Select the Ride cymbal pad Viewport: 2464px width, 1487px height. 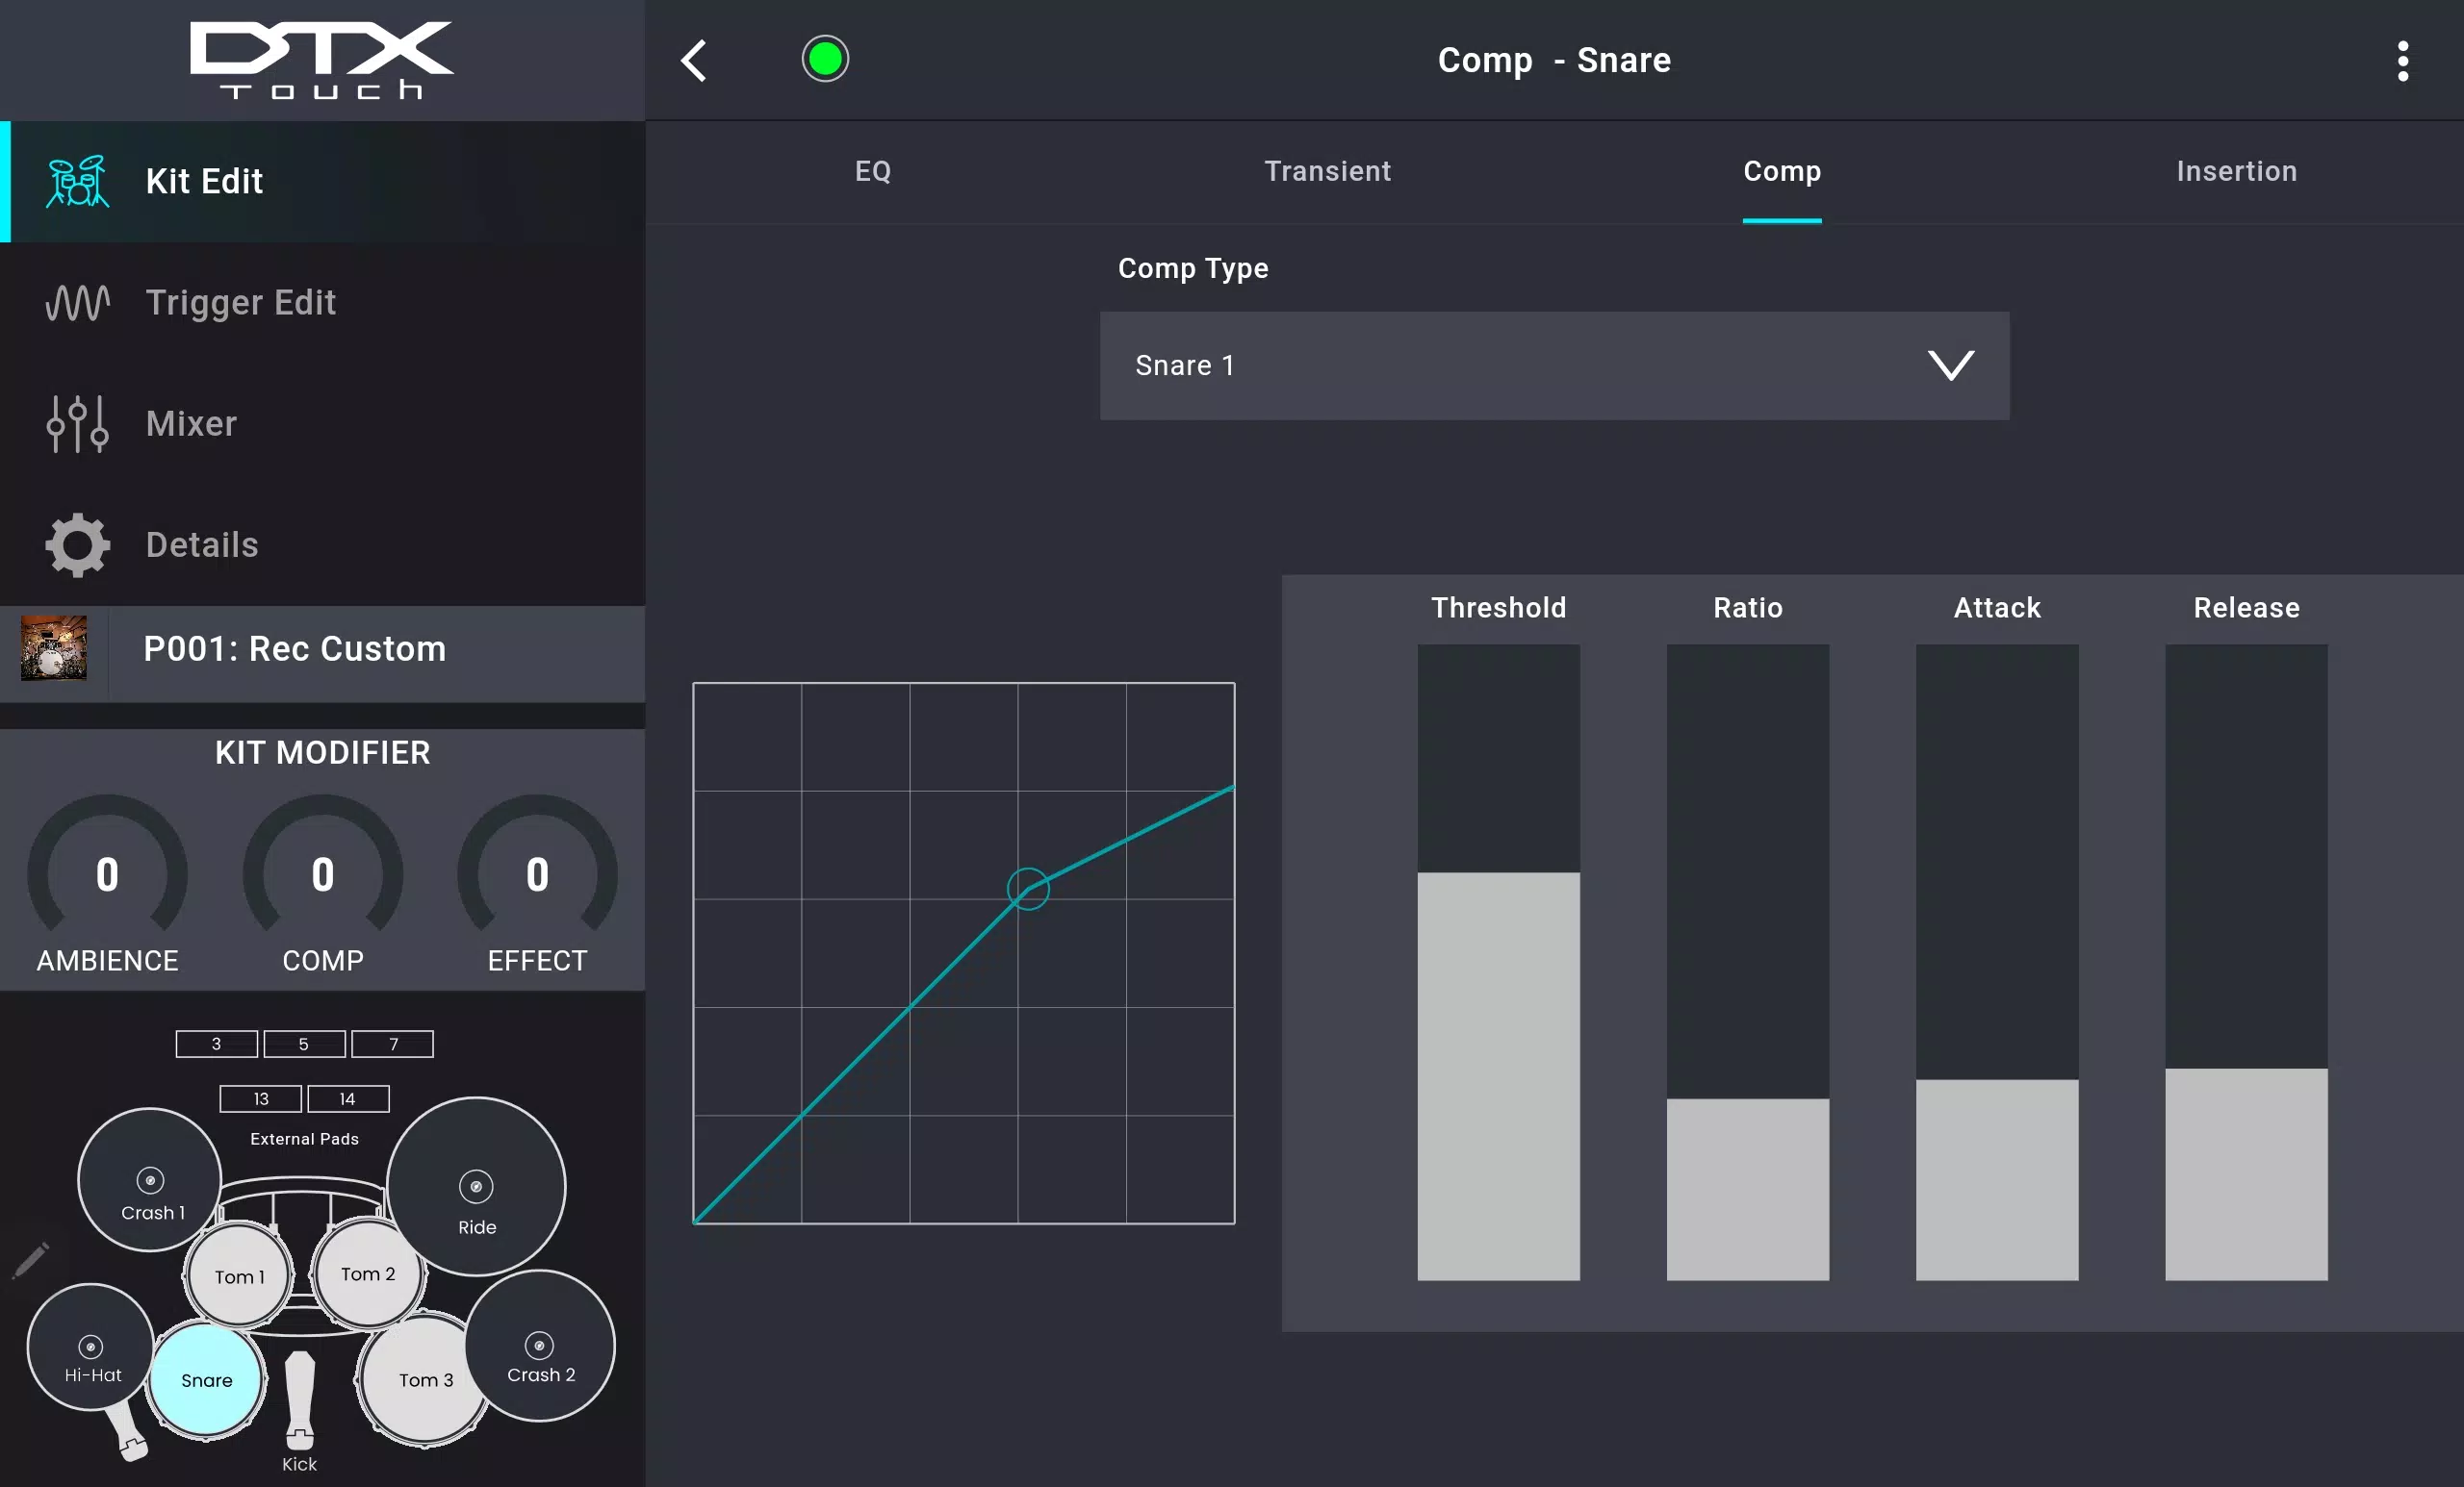click(476, 1187)
